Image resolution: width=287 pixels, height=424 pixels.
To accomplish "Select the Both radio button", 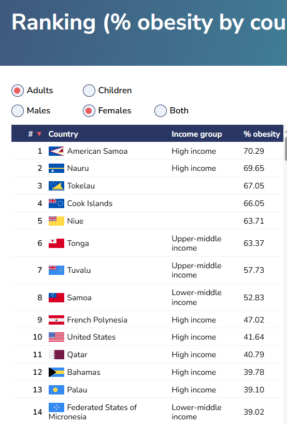I will pyautogui.click(x=161, y=111).
